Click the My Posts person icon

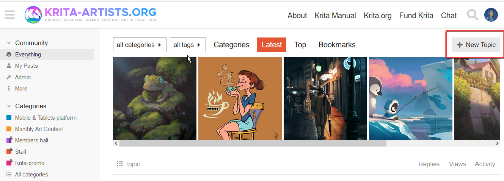(9, 66)
